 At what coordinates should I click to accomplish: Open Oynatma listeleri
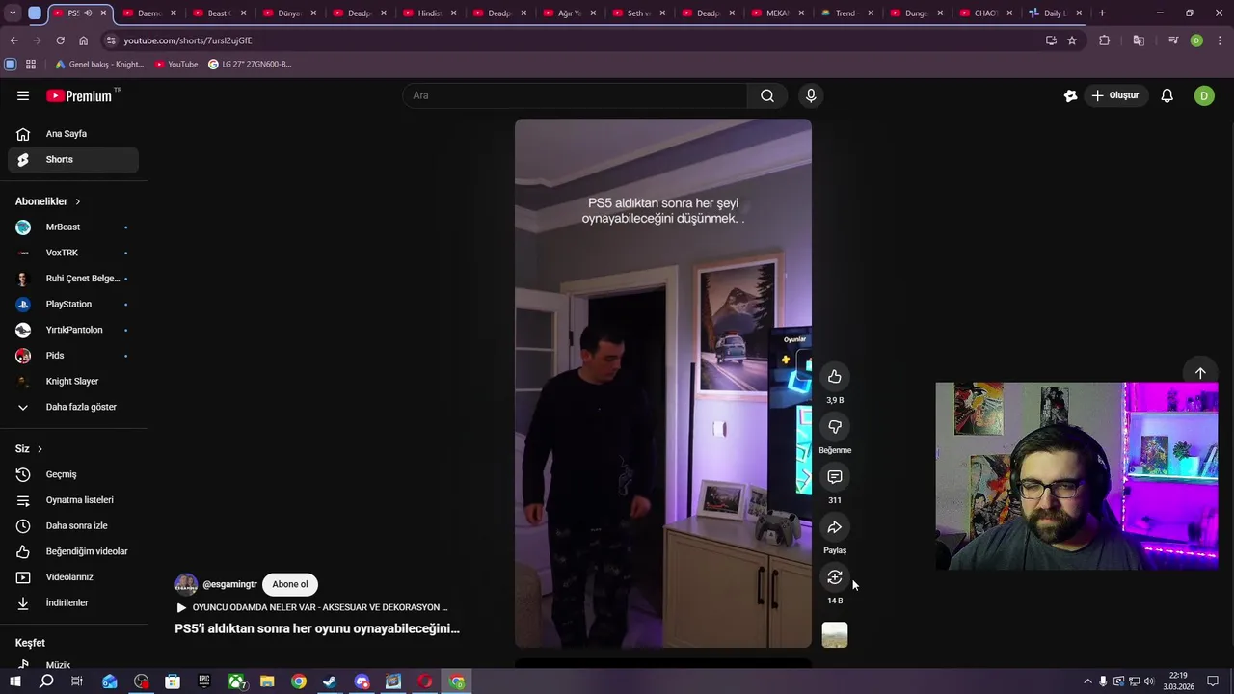tap(73, 500)
